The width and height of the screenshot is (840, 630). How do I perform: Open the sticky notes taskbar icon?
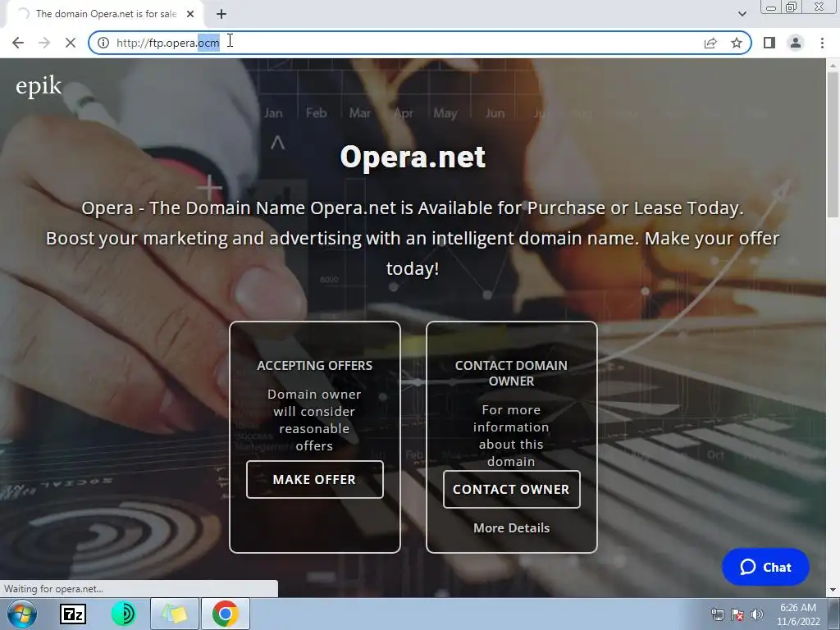pyautogui.click(x=175, y=614)
